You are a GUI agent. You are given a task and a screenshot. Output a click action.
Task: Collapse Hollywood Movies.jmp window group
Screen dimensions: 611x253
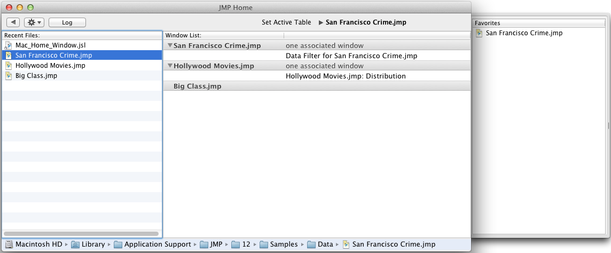(170, 66)
